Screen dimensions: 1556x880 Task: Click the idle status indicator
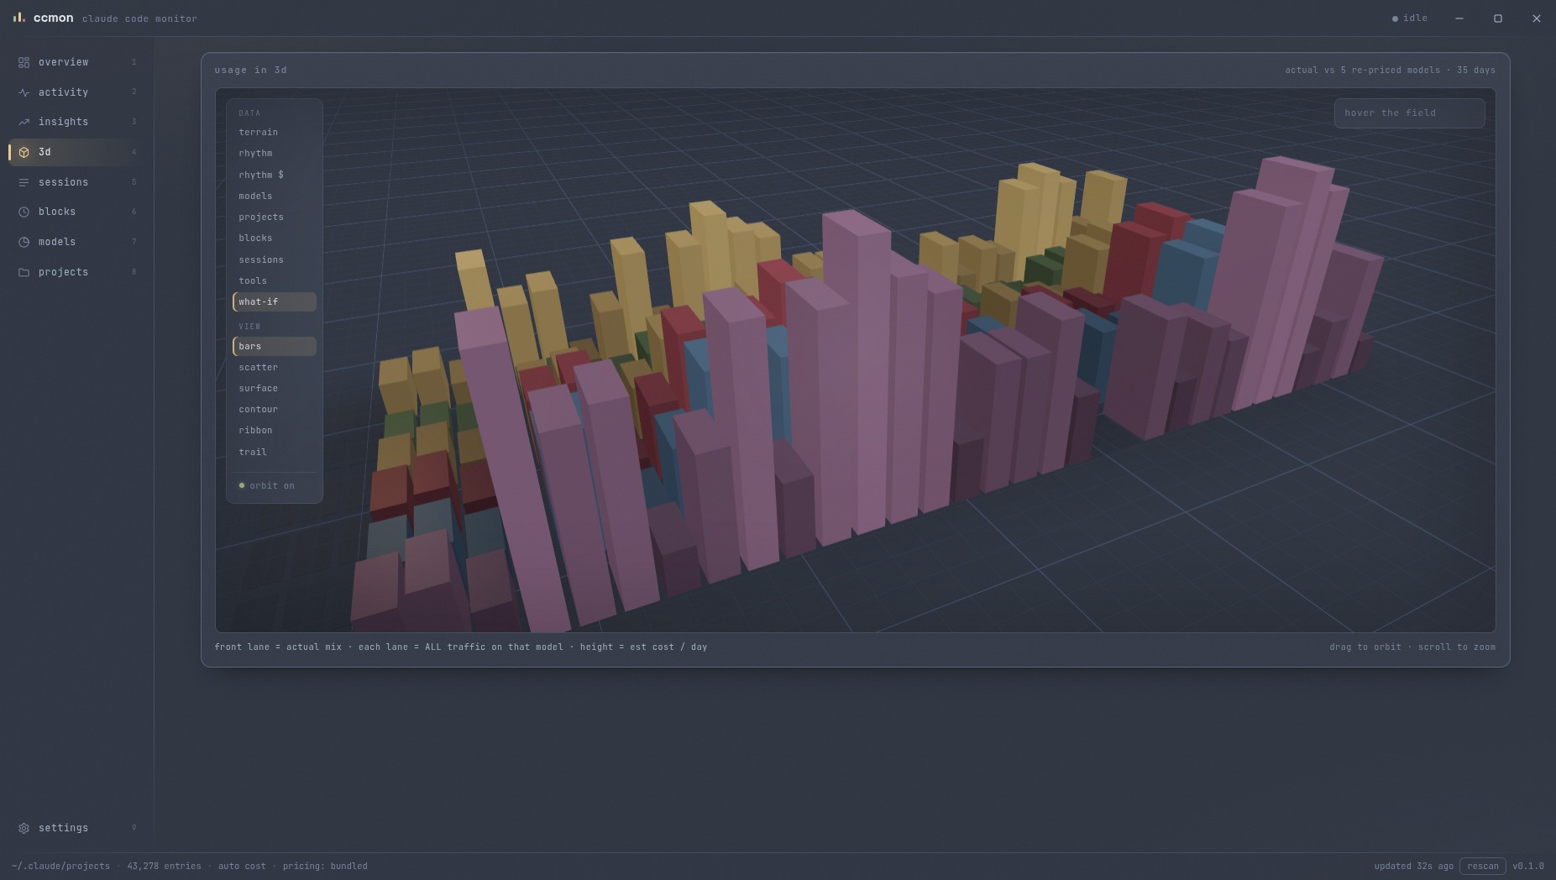1410,18
